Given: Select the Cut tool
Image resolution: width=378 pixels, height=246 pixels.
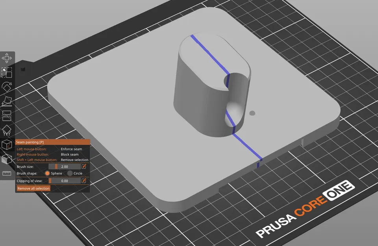Looking at the screenshot, I should (x=7, y=116).
